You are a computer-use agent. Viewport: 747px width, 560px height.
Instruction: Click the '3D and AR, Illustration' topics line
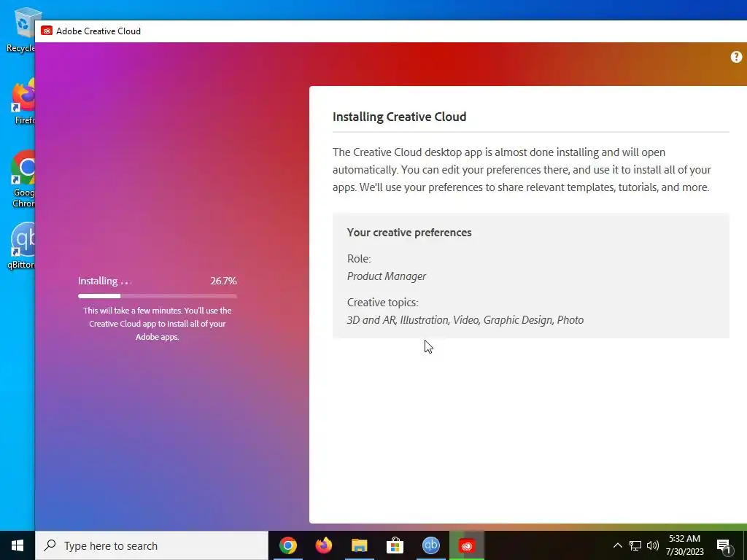click(x=465, y=320)
